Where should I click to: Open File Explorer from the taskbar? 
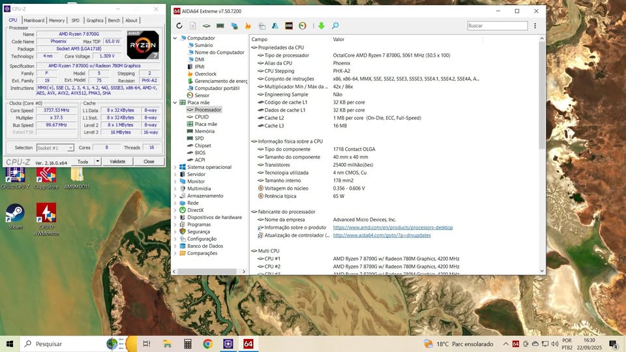tap(168, 344)
